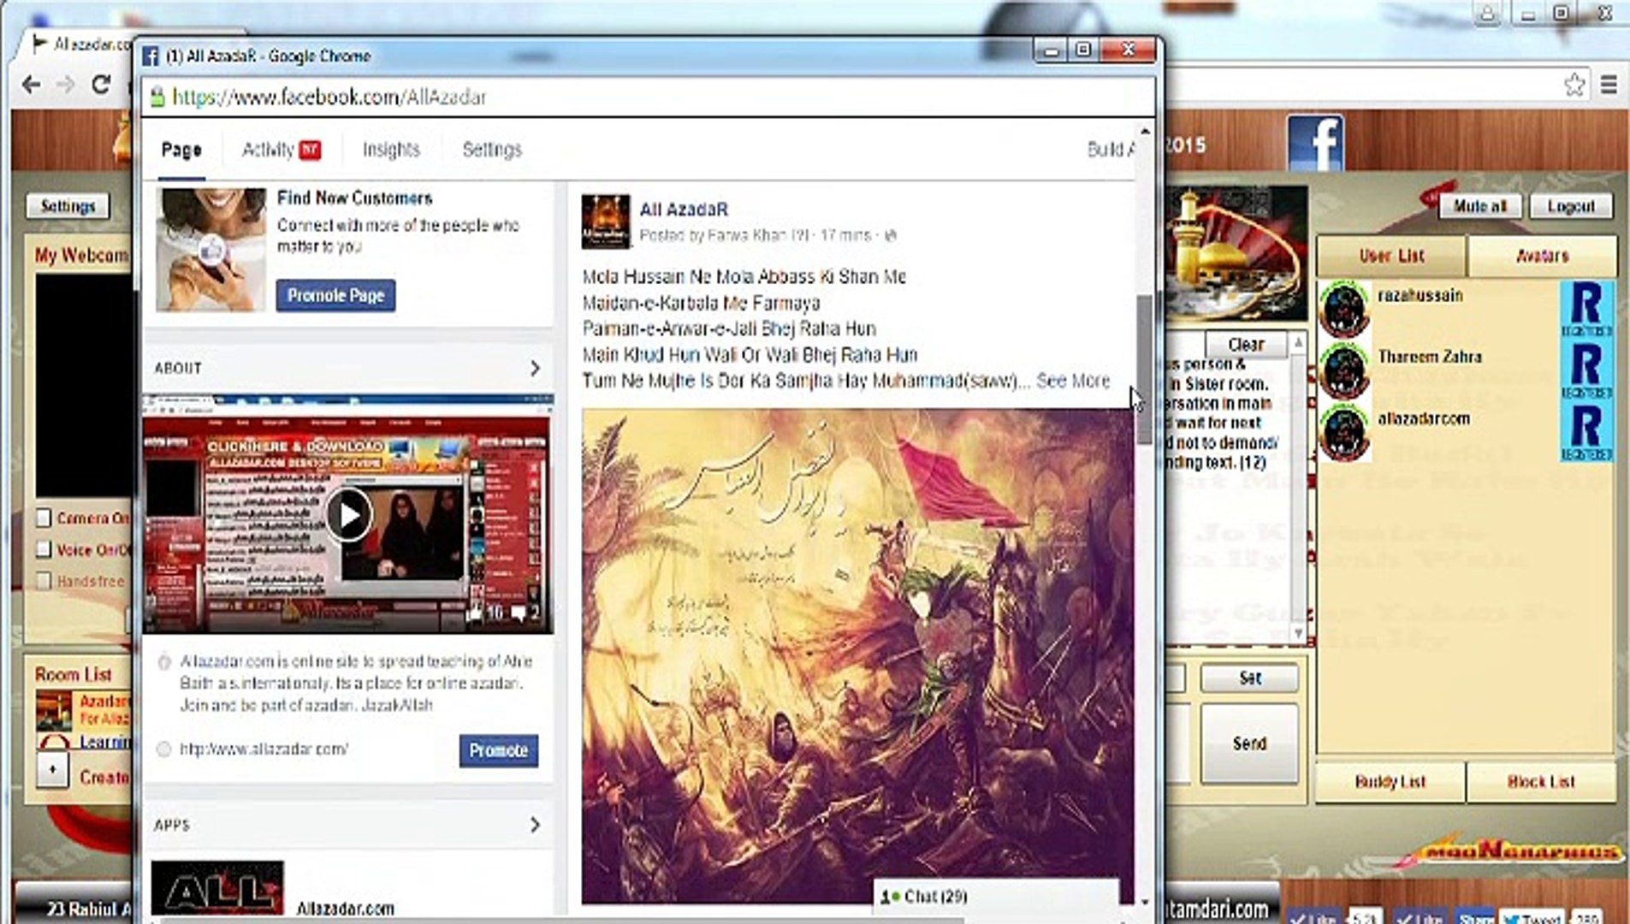Open the Chrome hamburger menu

[1609, 85]
